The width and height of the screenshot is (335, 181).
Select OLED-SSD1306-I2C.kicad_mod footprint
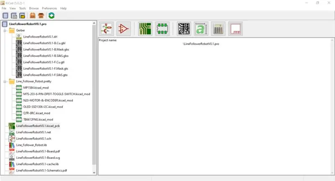[43, 107]
